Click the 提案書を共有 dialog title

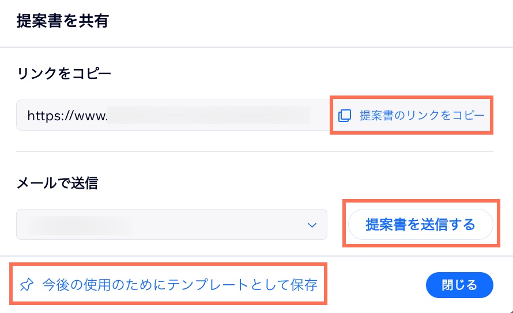[63, 22]
